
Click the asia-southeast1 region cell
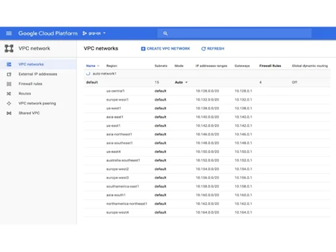[x=120, y=143]
